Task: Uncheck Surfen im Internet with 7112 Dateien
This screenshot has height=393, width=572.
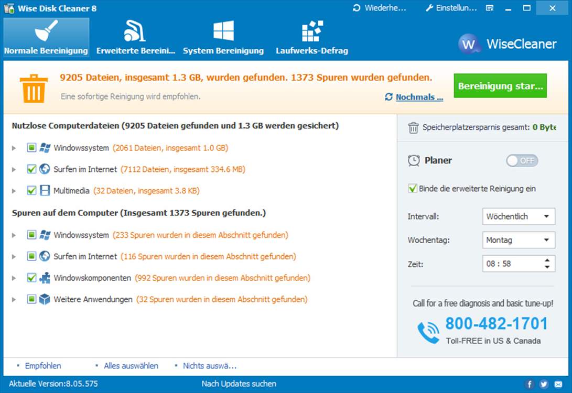Action: click(31, 169)
